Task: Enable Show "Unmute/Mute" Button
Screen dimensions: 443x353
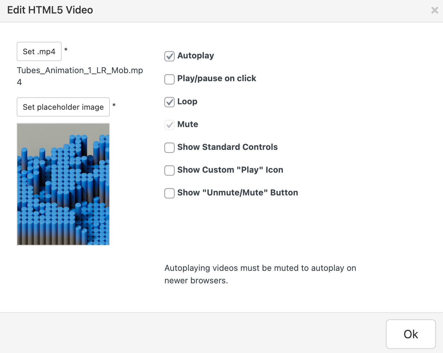Action: (x=169, y=193)
